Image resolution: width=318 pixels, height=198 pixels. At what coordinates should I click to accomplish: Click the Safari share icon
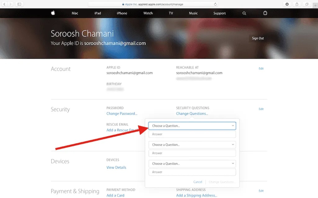point(297,4)
